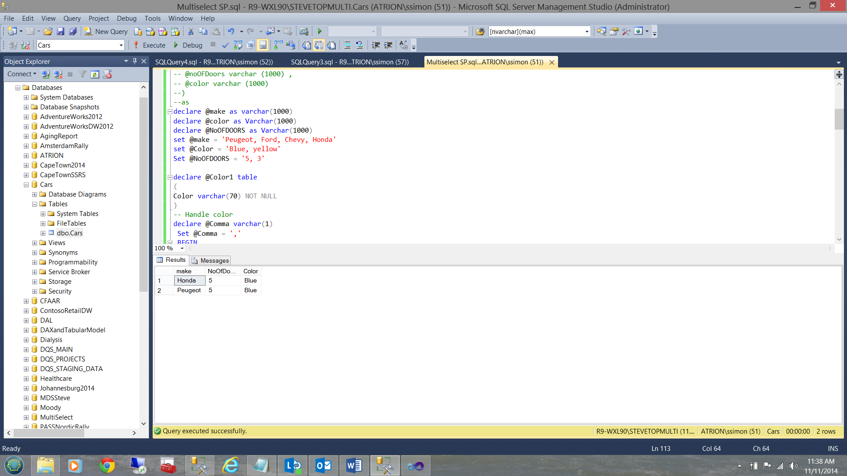The width and height of the screenshot is (847, 476).
Task: Click the Refresh icon in Object Explorer
Action: pyautogui.click(x=95, y=74)
